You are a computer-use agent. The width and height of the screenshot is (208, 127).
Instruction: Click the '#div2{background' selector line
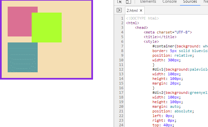pos(180,93)
